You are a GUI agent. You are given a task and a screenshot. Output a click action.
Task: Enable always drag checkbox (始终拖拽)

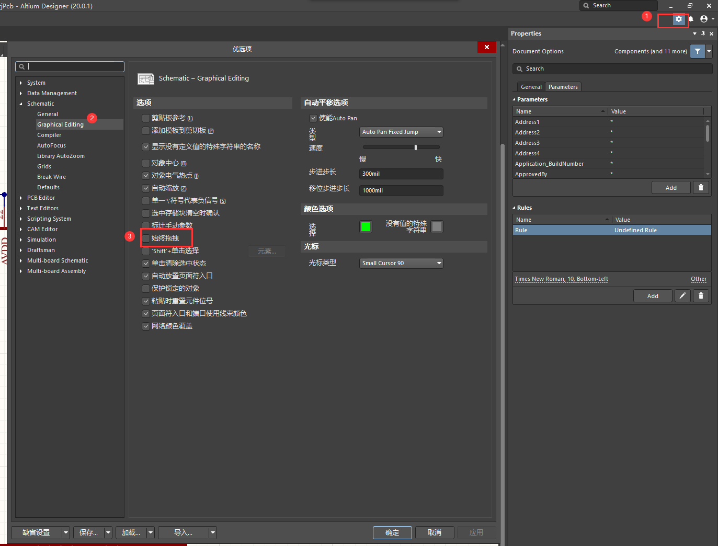(146, 238)
